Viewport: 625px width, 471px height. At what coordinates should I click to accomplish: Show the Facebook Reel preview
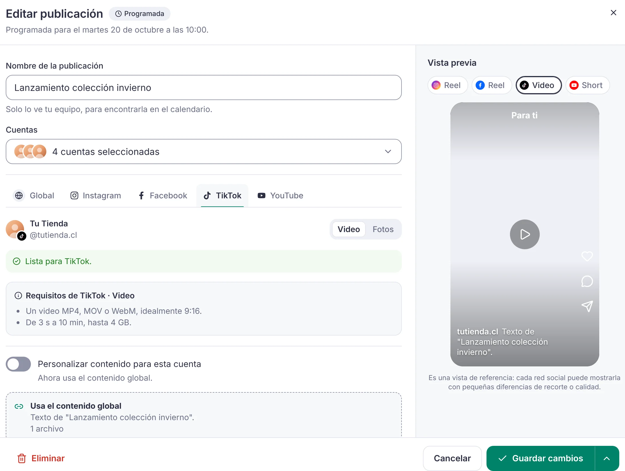coord(492,85)
